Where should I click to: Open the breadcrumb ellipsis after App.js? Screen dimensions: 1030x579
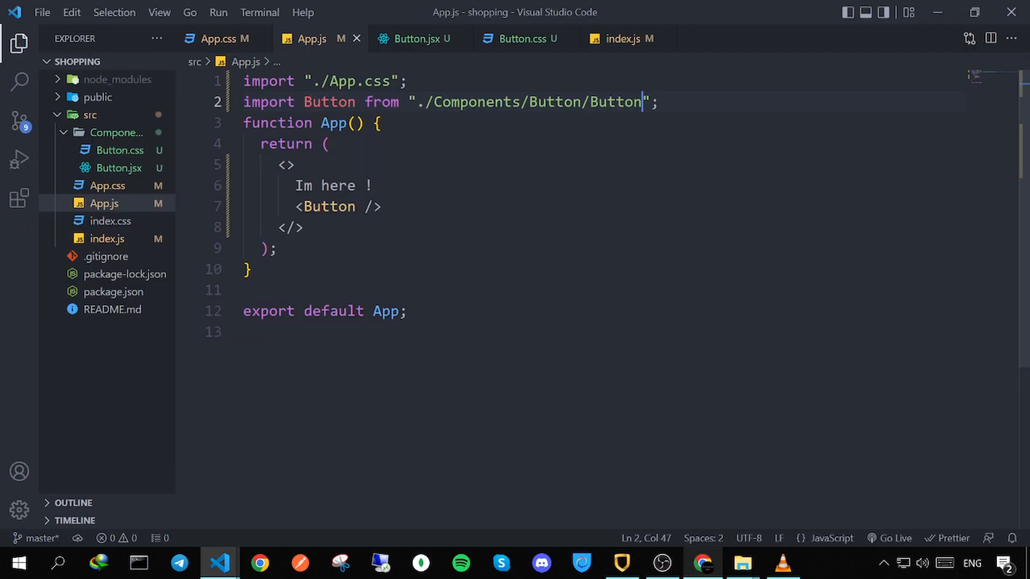277,62
